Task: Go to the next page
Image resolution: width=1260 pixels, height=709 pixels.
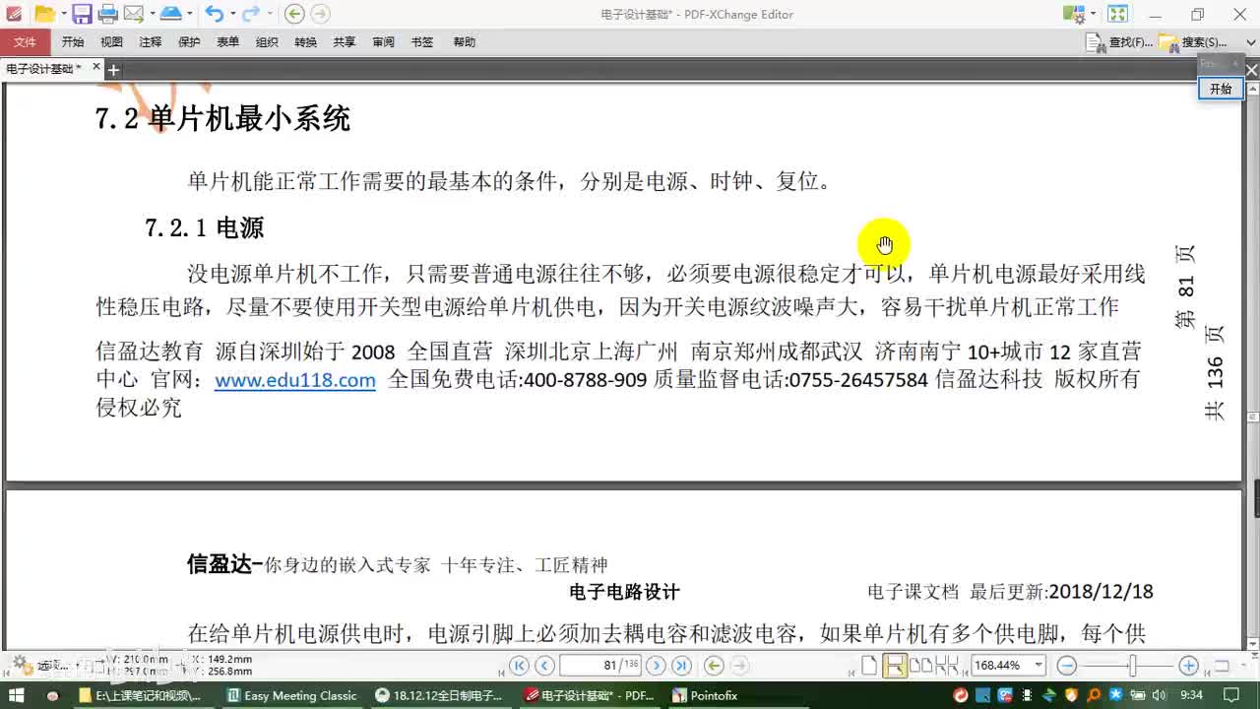Action: click(x=656, y=666)
